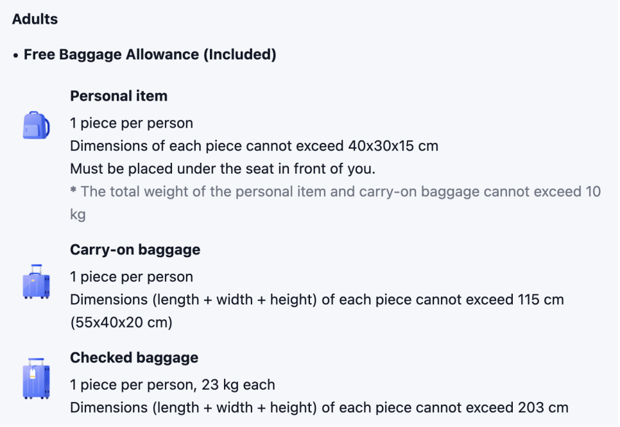Click the gray 10 kg total weight note
Image resolution: width=620 pixels, height=427 pixels.
click(335, 203)
